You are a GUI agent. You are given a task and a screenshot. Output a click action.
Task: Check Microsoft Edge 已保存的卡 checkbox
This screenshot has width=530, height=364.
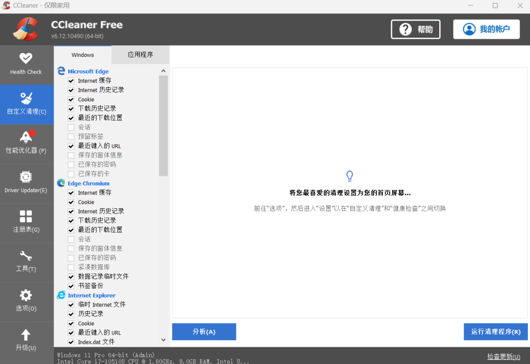71,174
